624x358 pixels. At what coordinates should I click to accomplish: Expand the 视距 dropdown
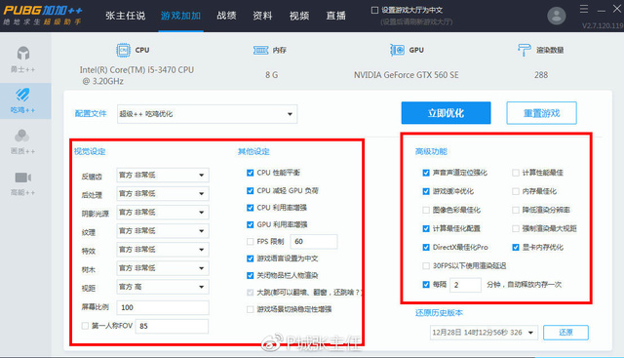pos(163,287)
